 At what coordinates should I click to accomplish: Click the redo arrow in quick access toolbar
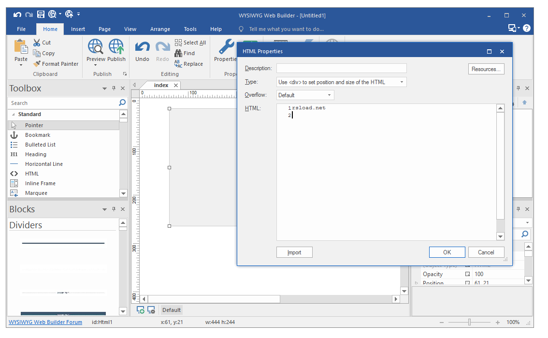tap(29, 15)
